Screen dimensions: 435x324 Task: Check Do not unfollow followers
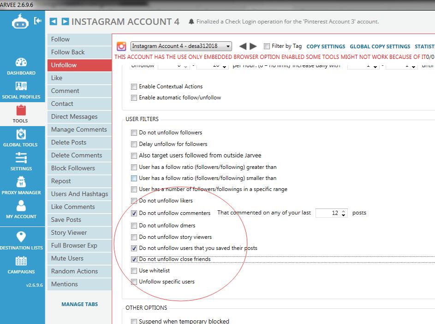pyautogui.click(x=134, y=133)
